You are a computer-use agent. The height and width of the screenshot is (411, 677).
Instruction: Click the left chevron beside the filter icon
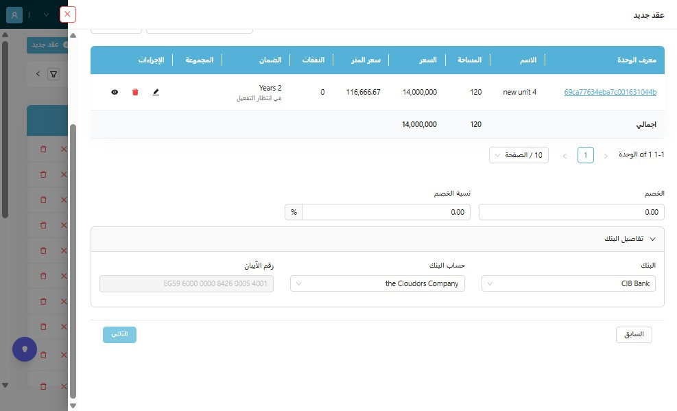(38, 74)
